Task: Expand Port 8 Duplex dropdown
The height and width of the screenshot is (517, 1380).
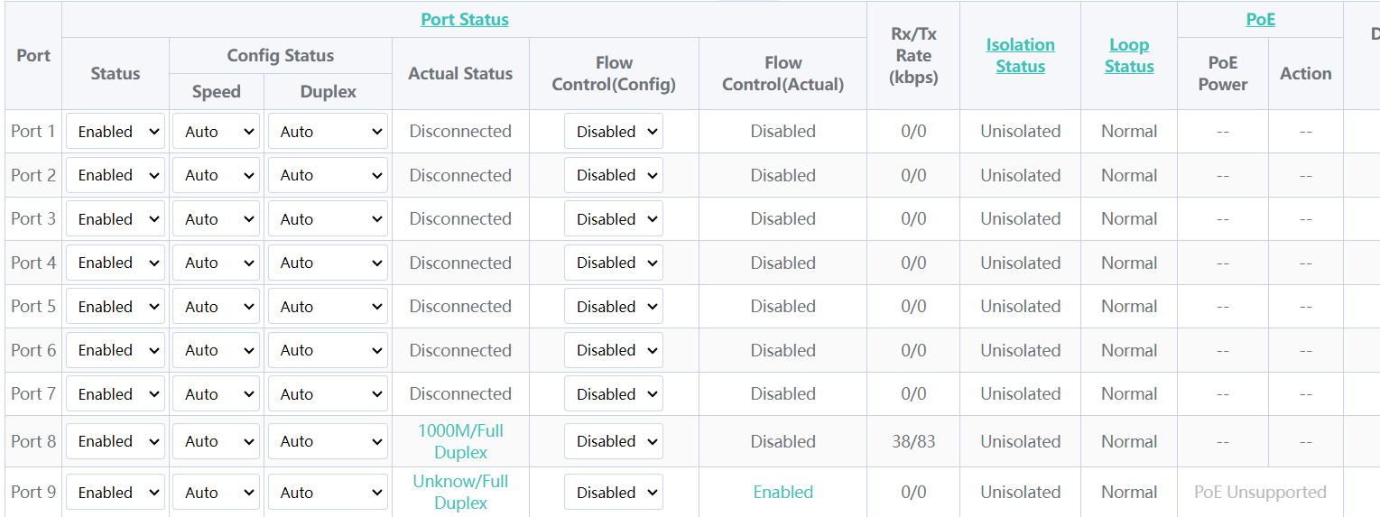Action: coord(328,441)
